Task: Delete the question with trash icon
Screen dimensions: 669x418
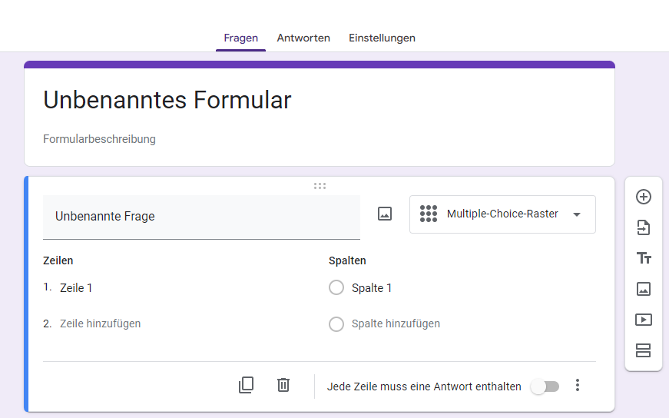Action: tap(283, 385)
